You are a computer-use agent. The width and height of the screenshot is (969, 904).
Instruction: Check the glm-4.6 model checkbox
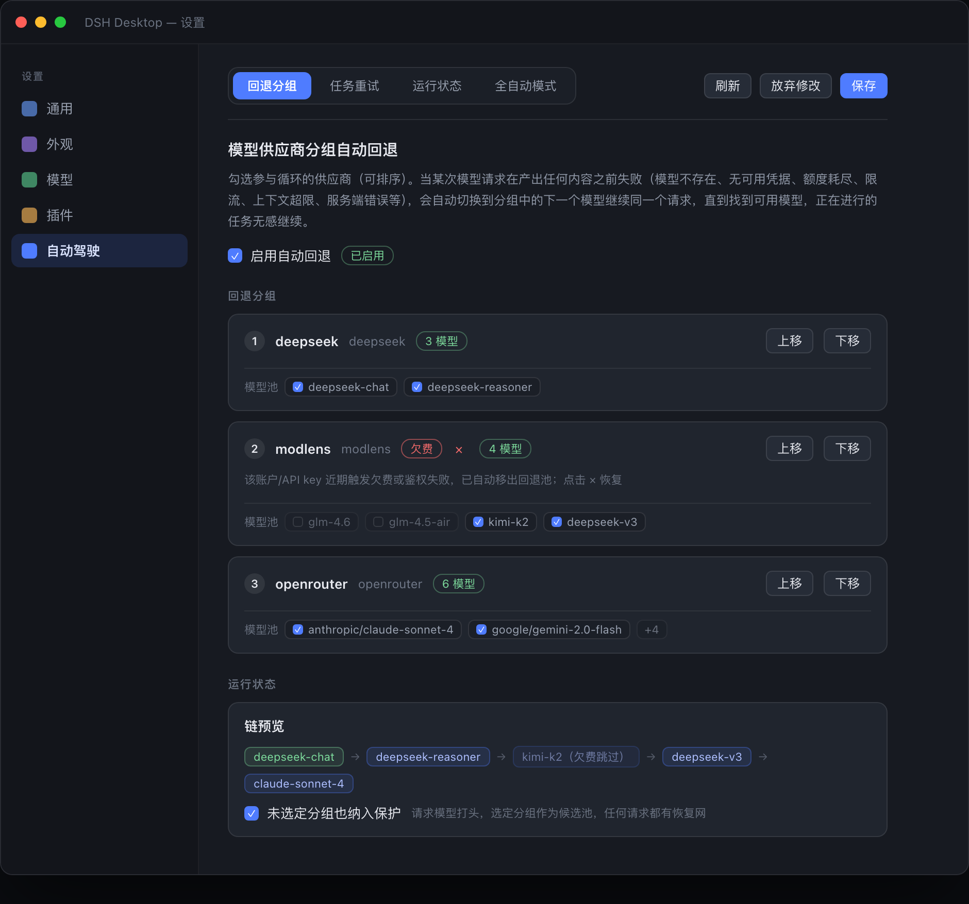(298, 522)
